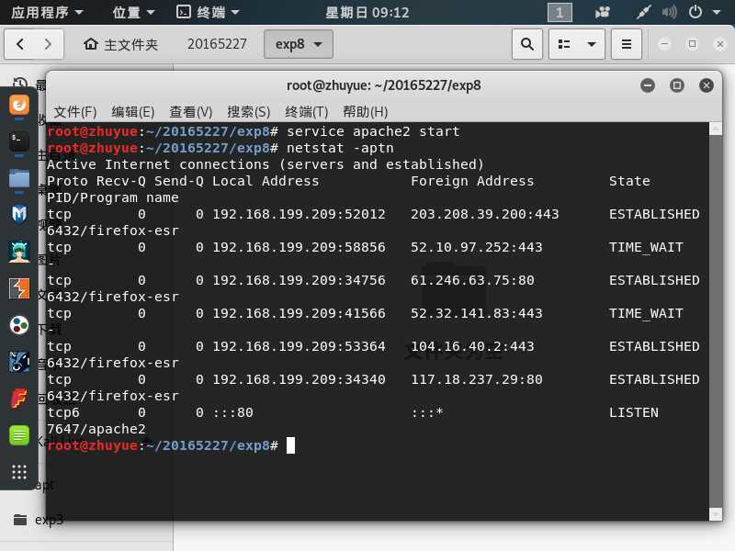Select the netstat -aptn command text
The height and width of the screenshot is (551, 735).
coord(340,148)
